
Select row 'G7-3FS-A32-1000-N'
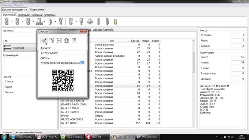110,101
